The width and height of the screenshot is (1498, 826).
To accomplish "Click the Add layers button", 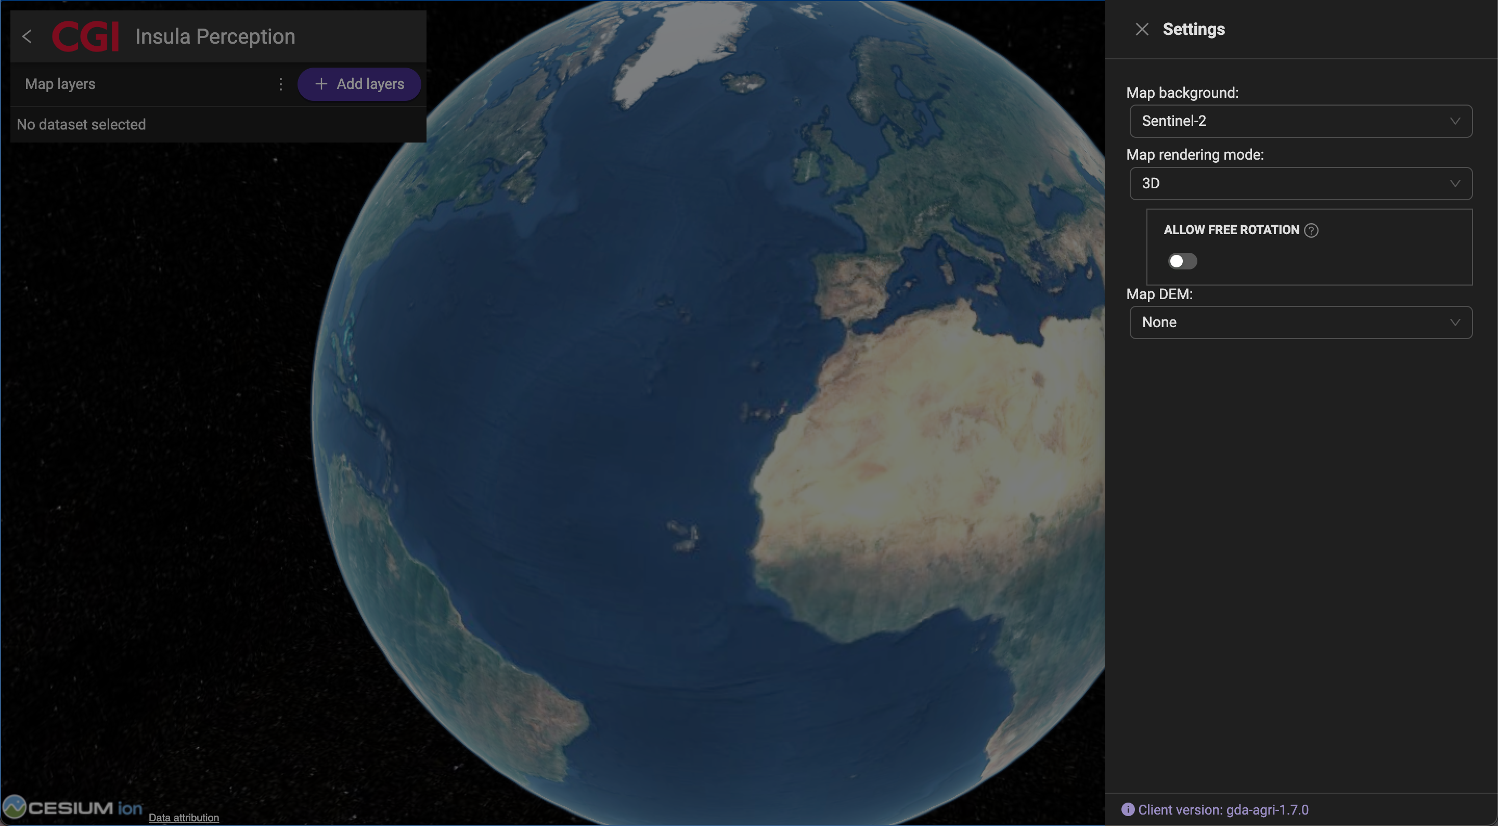I will click(x=359, y=84).
